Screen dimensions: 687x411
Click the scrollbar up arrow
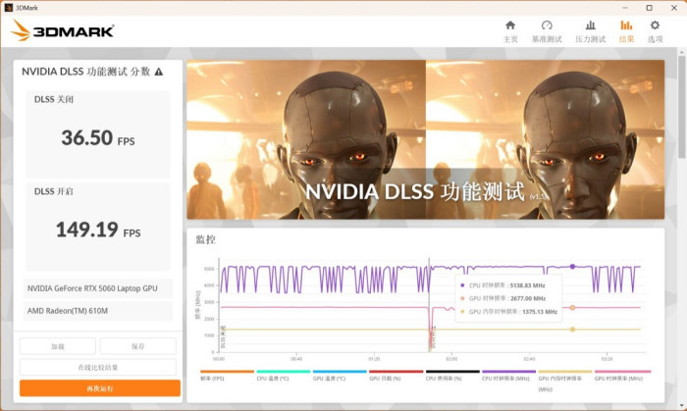(681, 52)
